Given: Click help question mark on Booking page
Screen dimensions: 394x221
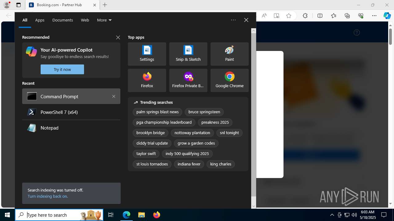Looking at the screenshot, I should click(357, 33).
